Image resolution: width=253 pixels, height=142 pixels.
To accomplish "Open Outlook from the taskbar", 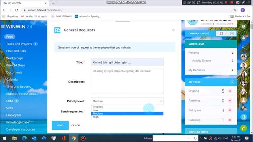I will pos(34,138).
